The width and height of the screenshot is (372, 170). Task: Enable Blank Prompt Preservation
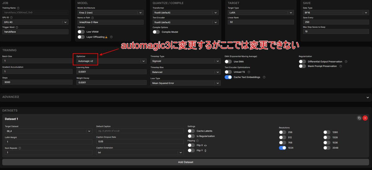click(x=302, y=66)
